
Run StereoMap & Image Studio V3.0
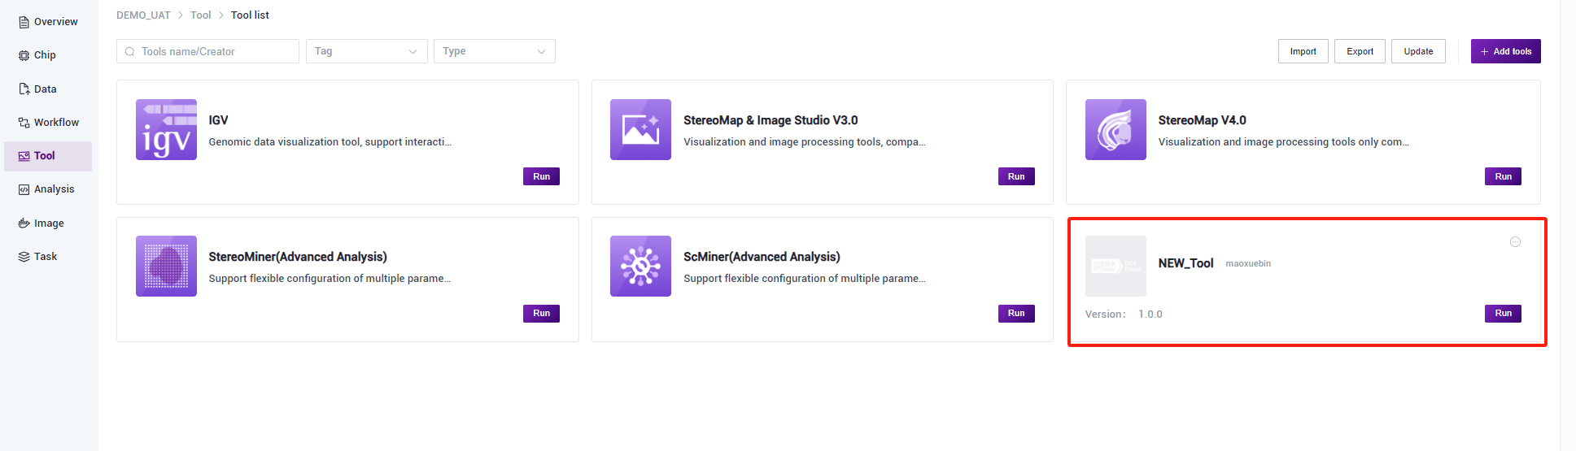point(1016,176)
